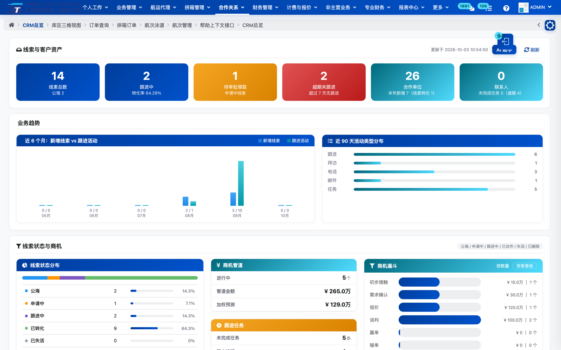The image size is (561, 350).
Task: Open the 更多 dropdown menu
Action: click(441, 7)
